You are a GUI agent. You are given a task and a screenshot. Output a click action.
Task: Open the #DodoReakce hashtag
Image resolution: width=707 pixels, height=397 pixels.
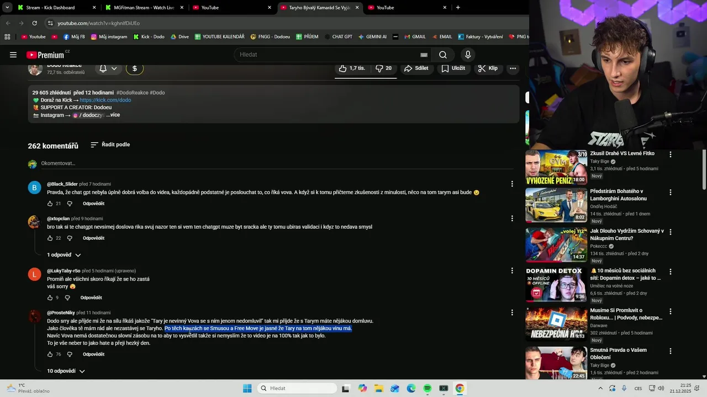[x=132, y=93]
